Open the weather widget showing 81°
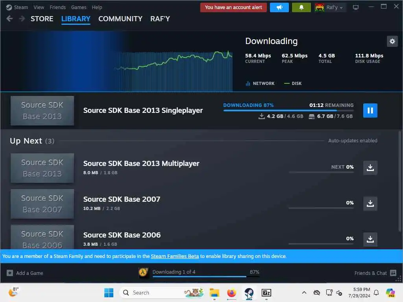 (13, 292)
